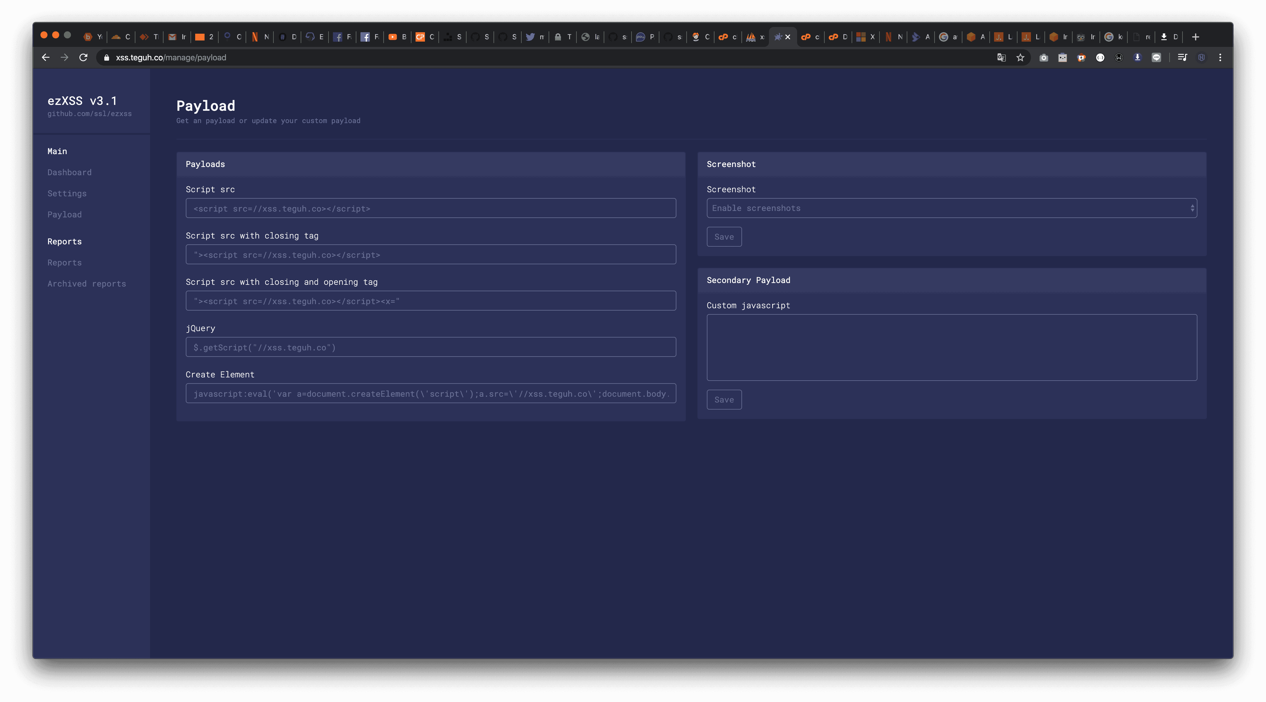Open the Dashboard sidebar item
Screen dimensions: 1266x702
pos(69,173)
